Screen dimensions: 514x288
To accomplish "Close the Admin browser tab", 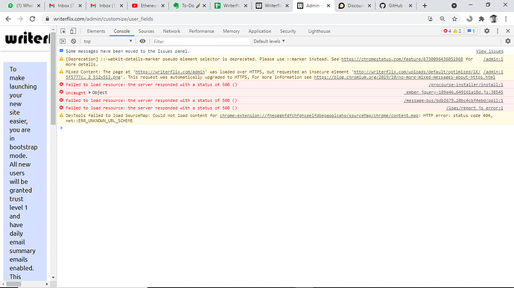I will pyautogui.click(x=329, y=5).
